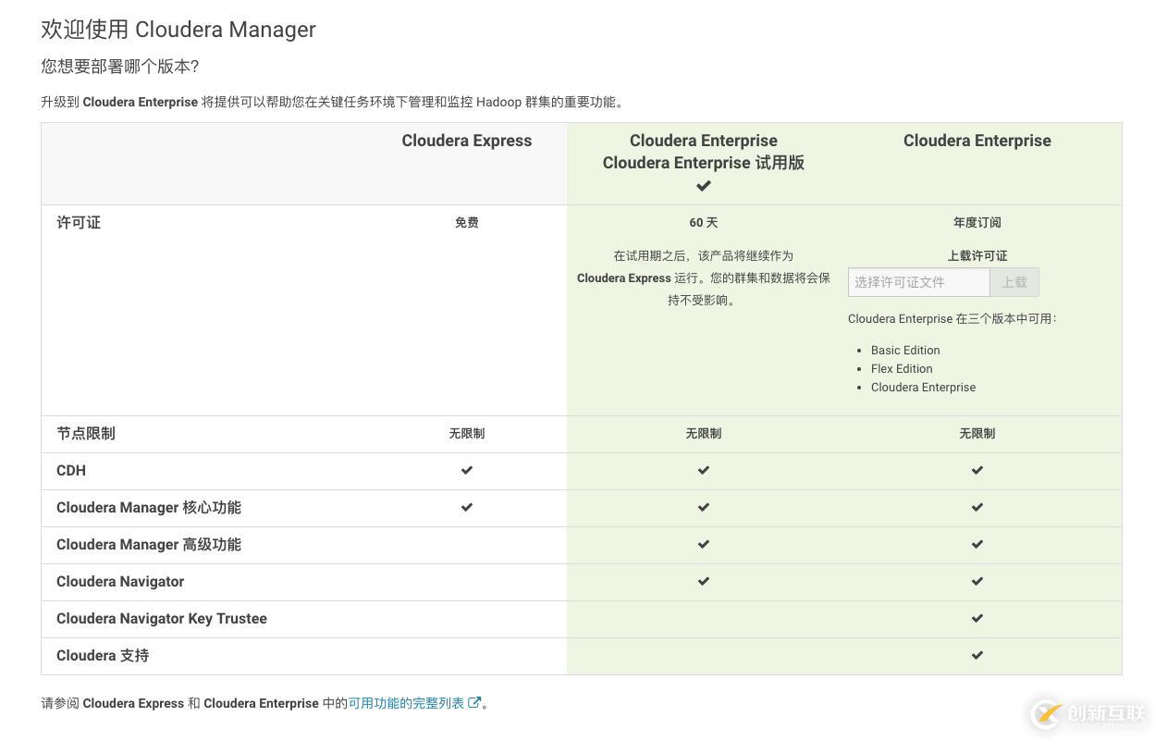This screenshot has height=741, width=1155.
Task: Select the Cloudera Express edition column header
Action: (467, 141)
